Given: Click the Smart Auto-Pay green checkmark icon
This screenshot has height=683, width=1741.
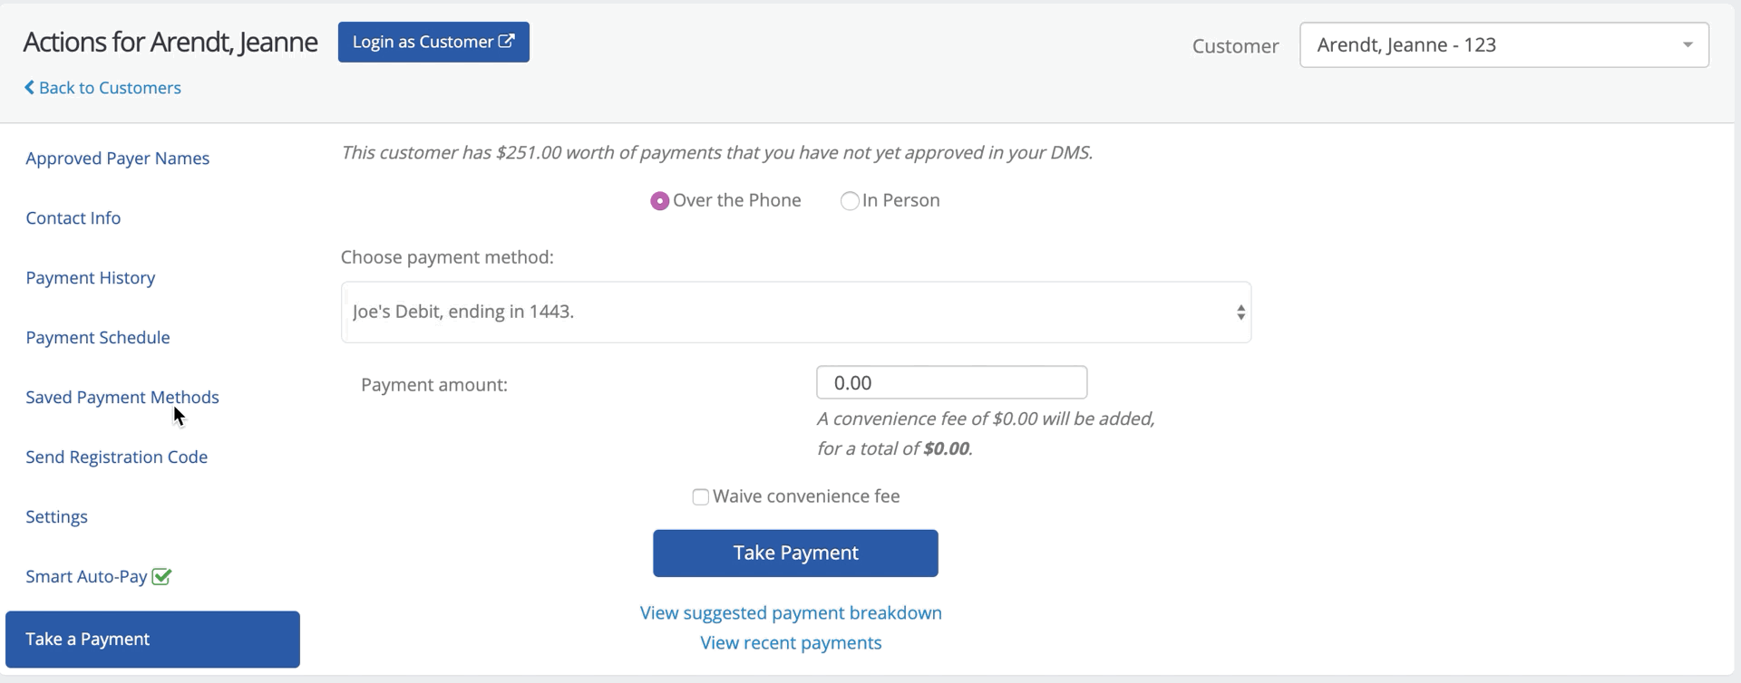Looking at the screenshot, I should (161, 577).
